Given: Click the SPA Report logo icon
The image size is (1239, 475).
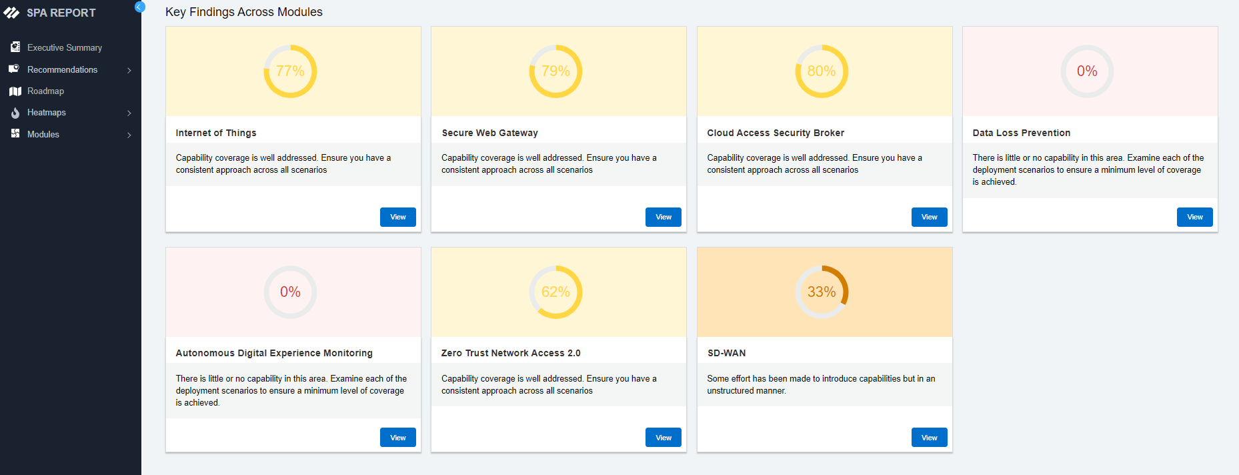Looking at the screenshot, I should pyautogui.click(x=11, y=13).
